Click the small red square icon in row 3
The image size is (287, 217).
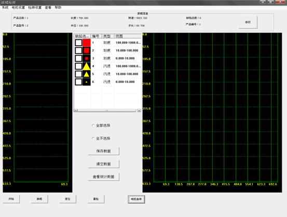[86, 59]
